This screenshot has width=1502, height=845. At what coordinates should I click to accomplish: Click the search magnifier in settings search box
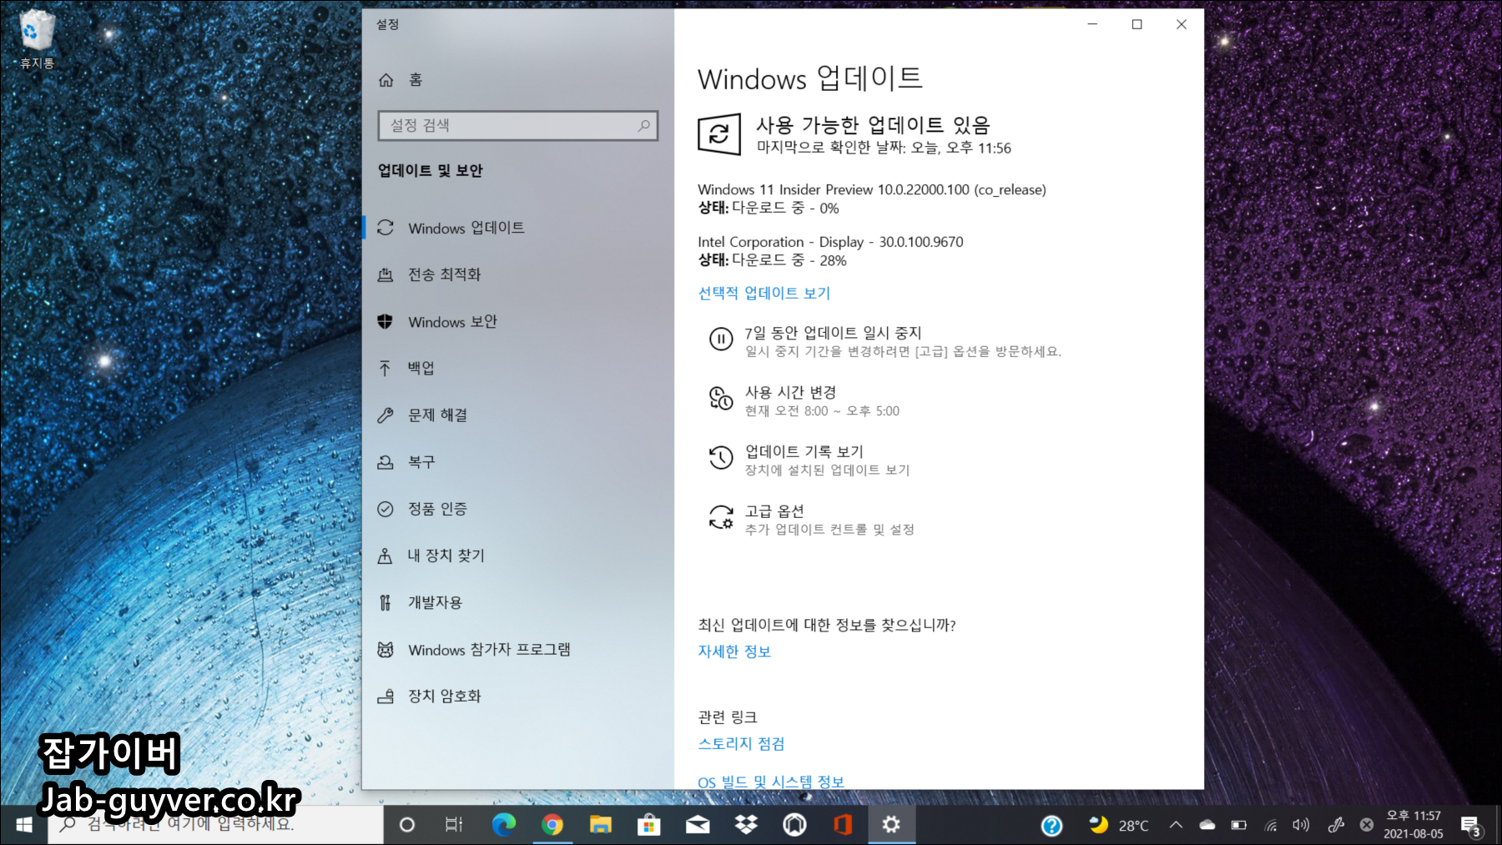tap(644, 125)
